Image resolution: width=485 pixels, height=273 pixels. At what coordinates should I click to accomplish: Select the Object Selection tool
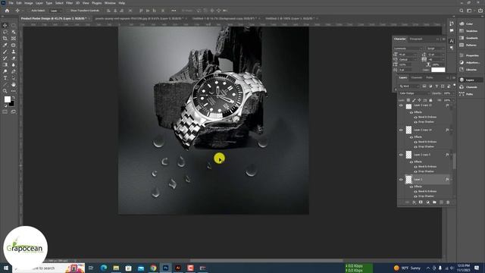click(14, 32)
